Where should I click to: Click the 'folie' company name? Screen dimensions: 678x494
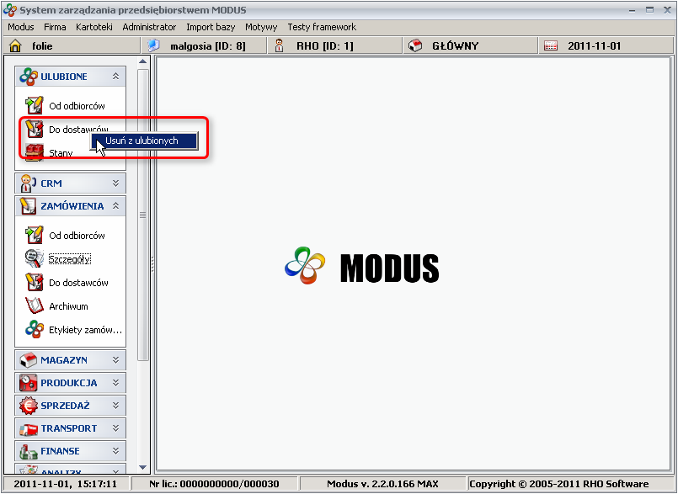coord(42,45)
